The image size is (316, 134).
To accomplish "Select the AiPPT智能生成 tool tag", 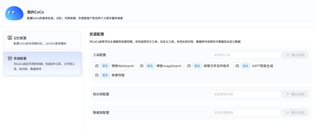I will click(x=254, y=66).
